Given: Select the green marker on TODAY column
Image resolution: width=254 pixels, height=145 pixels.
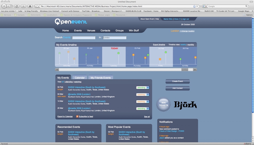Looking at the screenshot, I should [119, 53].
